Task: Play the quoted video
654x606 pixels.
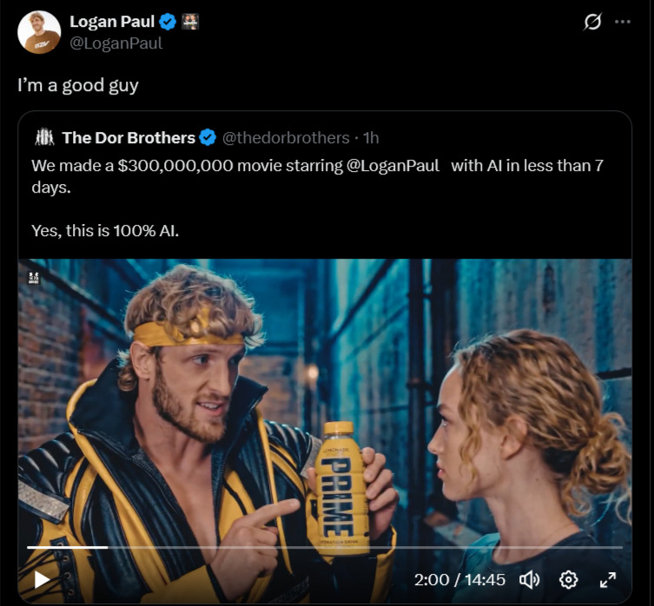Action: tap(42, 579)
